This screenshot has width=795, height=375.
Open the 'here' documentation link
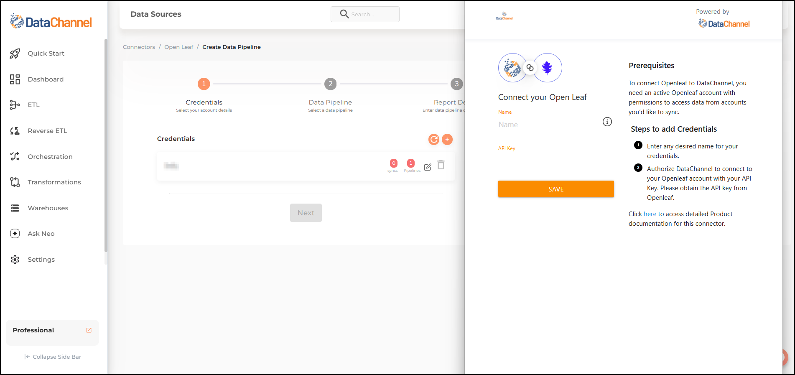click(650, 214)
